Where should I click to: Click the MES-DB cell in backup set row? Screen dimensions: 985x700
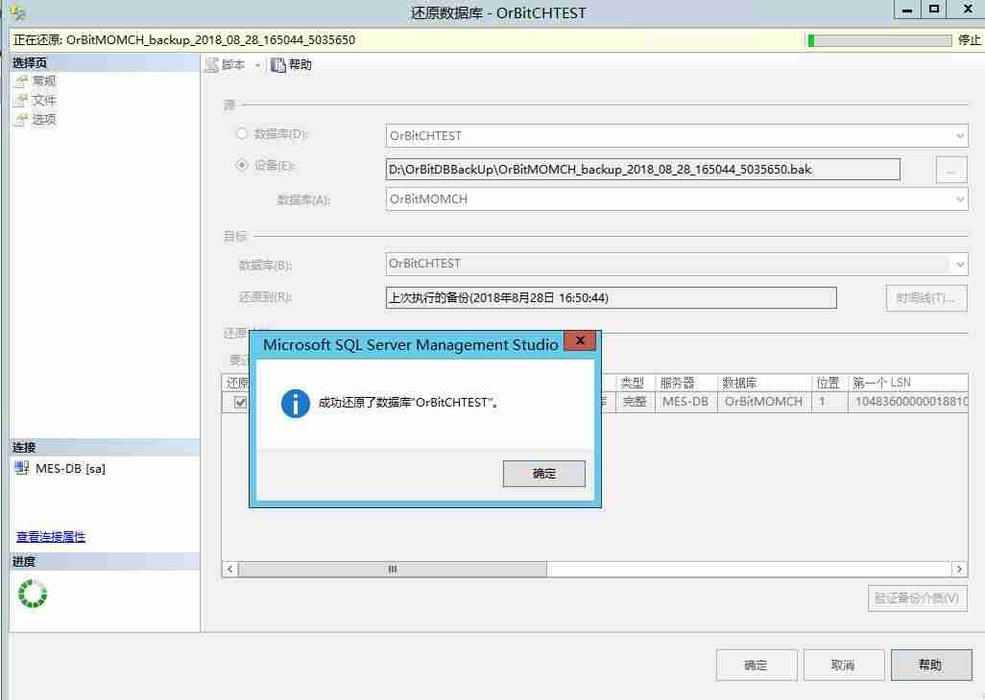[685, 402]
